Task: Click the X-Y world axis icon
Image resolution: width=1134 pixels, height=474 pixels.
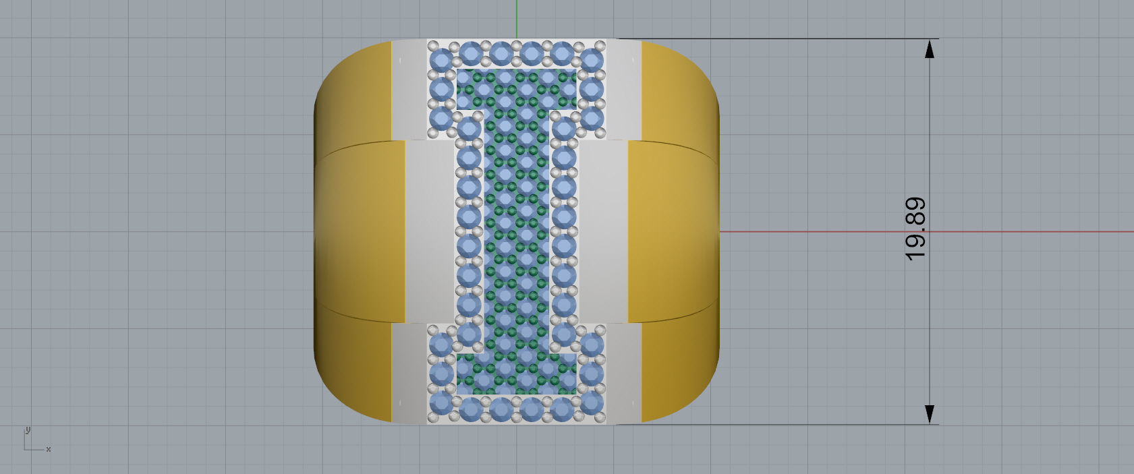Action: click(37, 440)
